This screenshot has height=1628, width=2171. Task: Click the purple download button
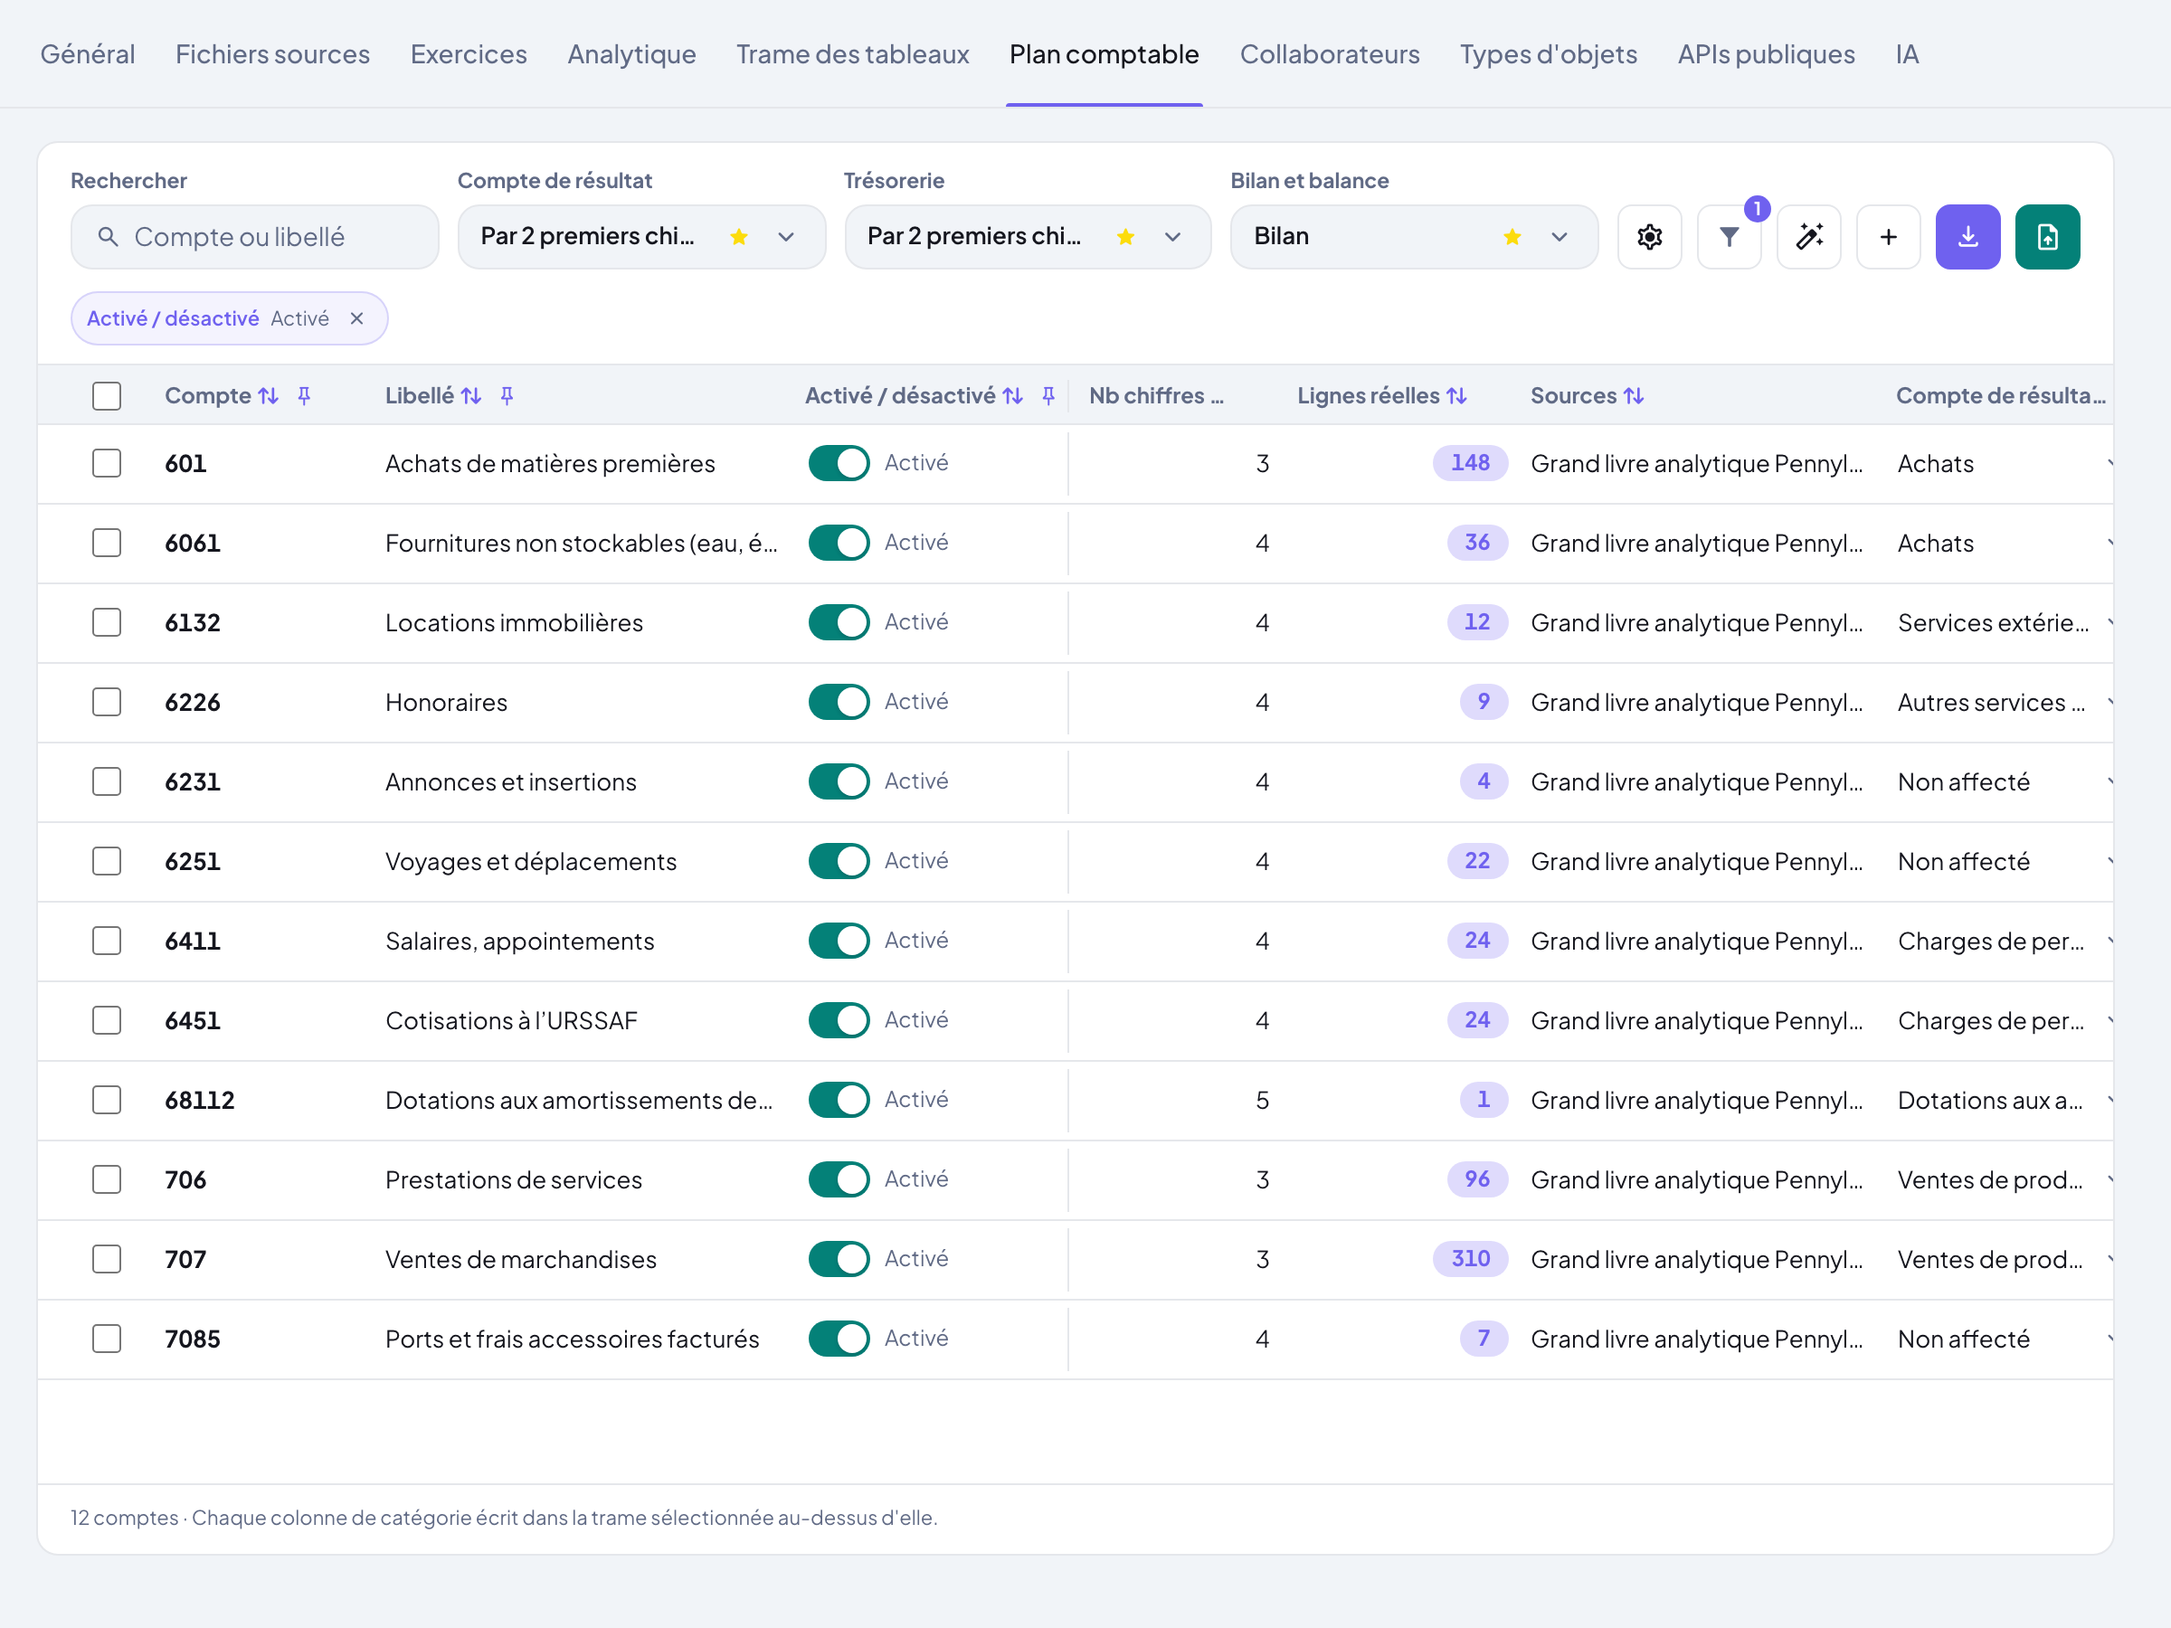pos(1967,236)
